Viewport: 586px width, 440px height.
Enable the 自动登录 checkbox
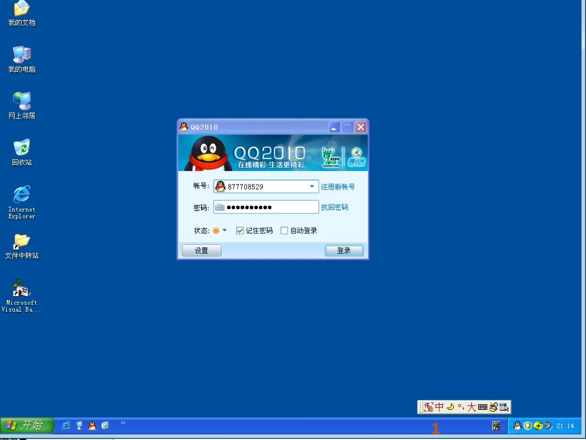coord(284,231)
